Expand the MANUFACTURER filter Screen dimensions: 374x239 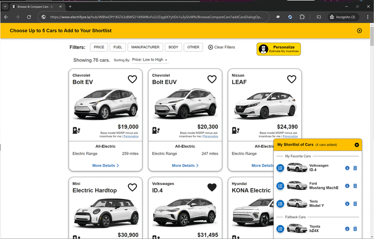[145, 47]
